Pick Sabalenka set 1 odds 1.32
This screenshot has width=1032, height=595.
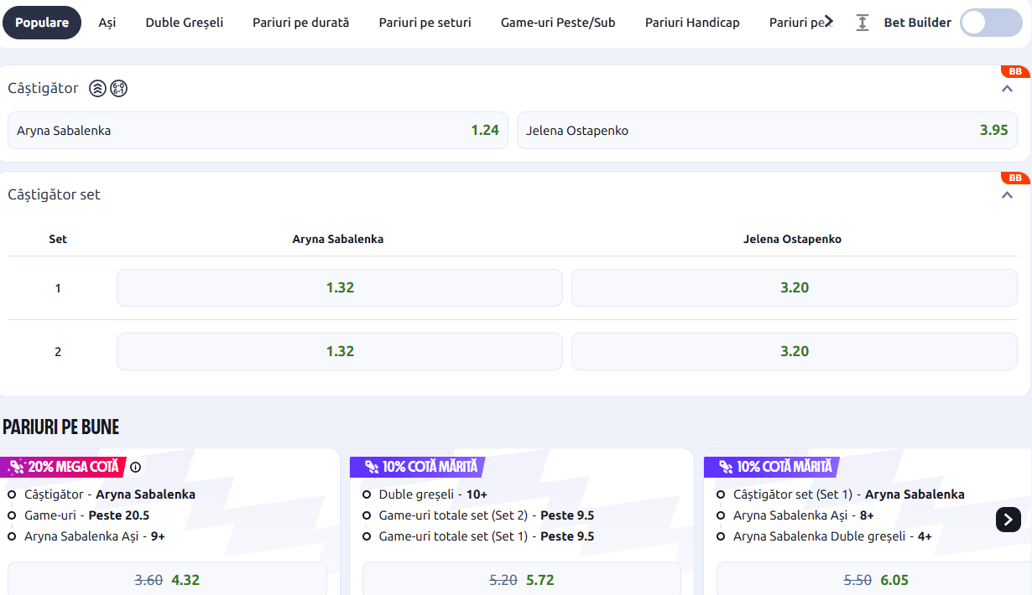click(340, 287)
